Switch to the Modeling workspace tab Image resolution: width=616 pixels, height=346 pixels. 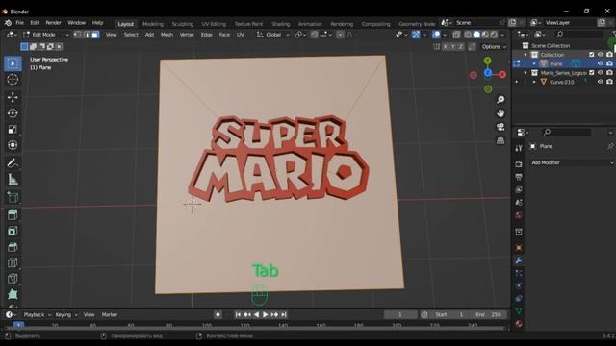click(x=153, y=24)
